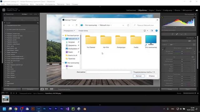Open the help button in Import dialog
The image size is (200, 112).
coord(157,30)
